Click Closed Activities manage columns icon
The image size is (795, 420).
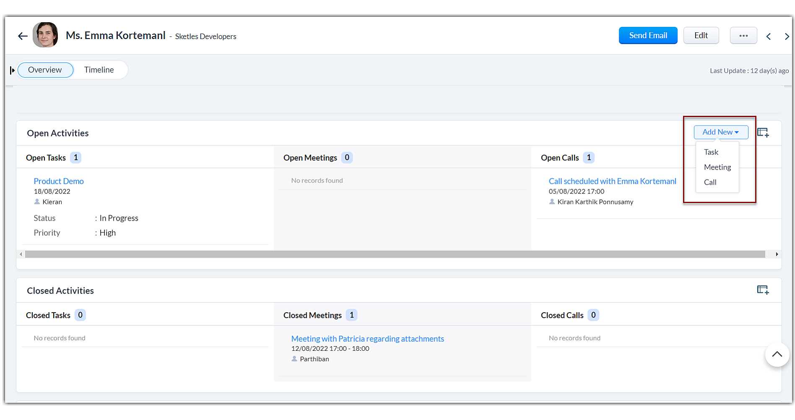[x=763, y=290]
